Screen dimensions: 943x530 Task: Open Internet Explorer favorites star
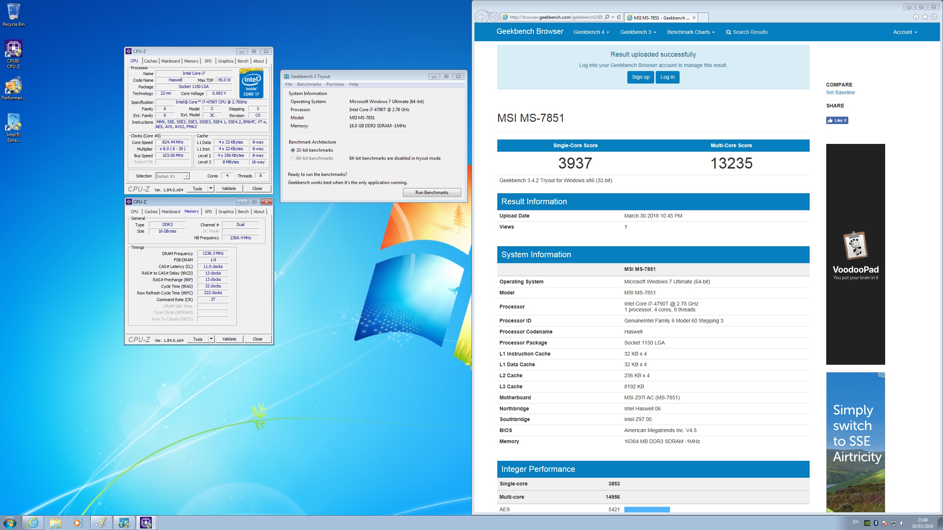925,17
